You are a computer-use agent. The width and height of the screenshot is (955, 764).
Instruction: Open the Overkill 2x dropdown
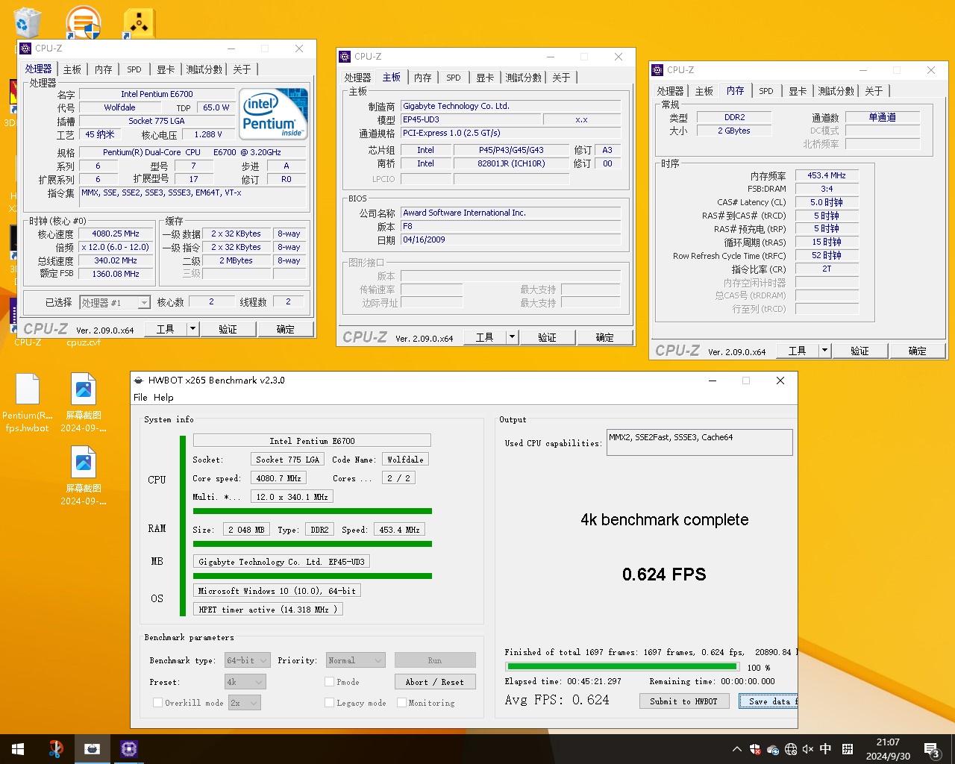coord(244,703)
